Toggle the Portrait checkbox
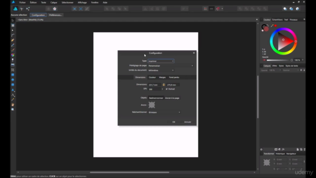316x178 pixels. click(x=167, y=89)
